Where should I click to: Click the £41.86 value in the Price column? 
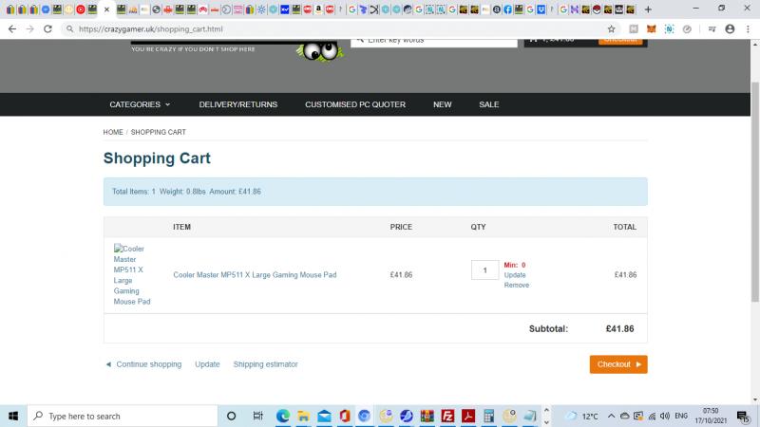click(401, 275)
